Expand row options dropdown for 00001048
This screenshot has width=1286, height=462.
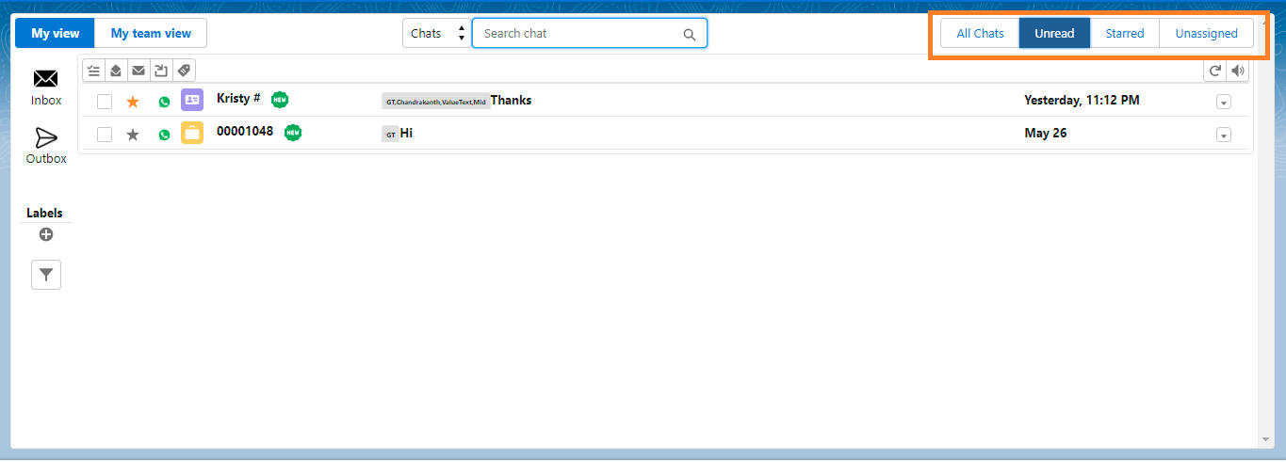[1224, 135]
